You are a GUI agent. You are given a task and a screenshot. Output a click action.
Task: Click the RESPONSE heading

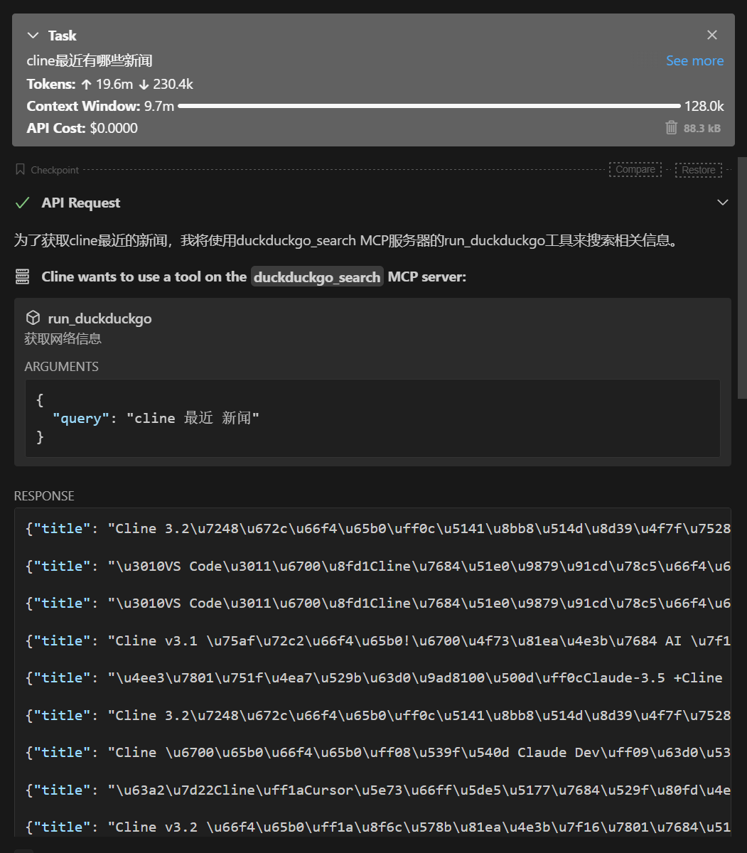click(44, 496)
